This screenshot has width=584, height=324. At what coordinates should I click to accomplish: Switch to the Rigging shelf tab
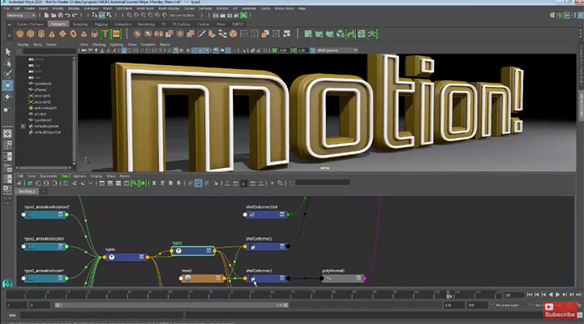[101, 24]
